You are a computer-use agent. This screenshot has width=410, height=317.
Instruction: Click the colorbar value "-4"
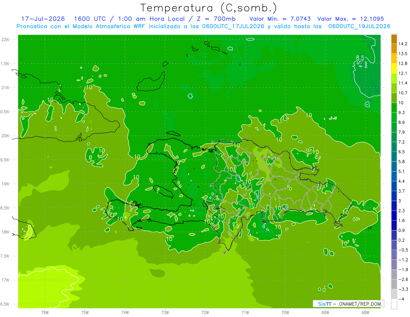[x=402, y=299]
